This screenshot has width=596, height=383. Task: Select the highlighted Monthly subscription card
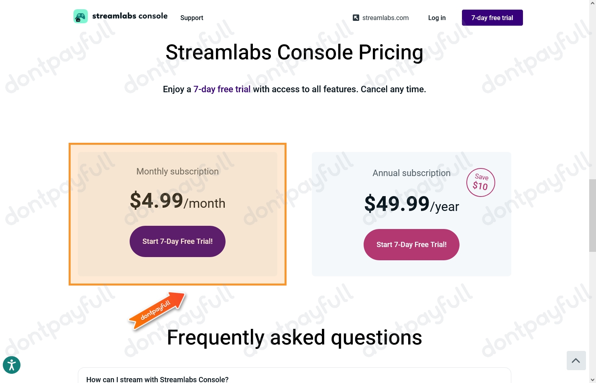[x=177, y=184]
